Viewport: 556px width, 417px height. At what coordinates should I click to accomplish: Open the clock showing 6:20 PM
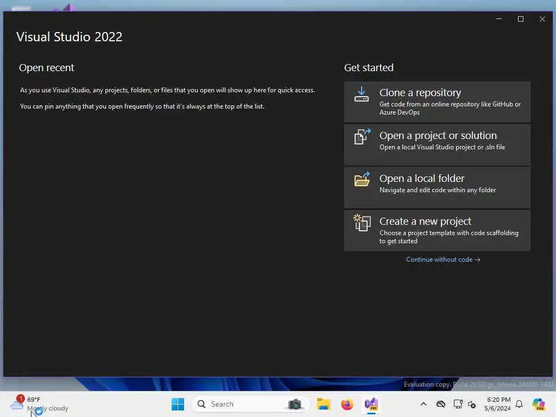click(x=498, y=404)
